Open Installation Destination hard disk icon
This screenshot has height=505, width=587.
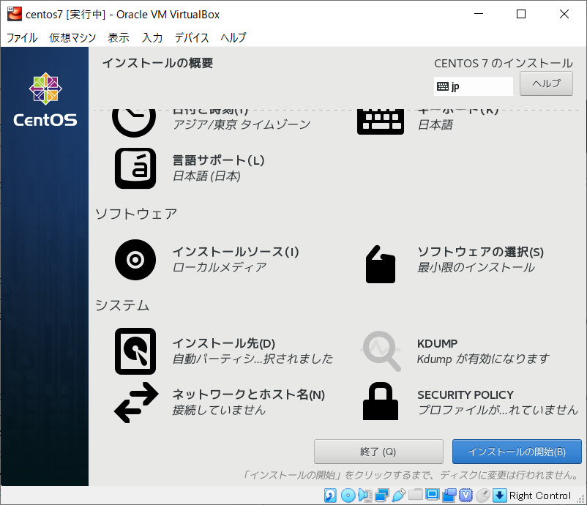pyautogui.click(x=135, y=351)
